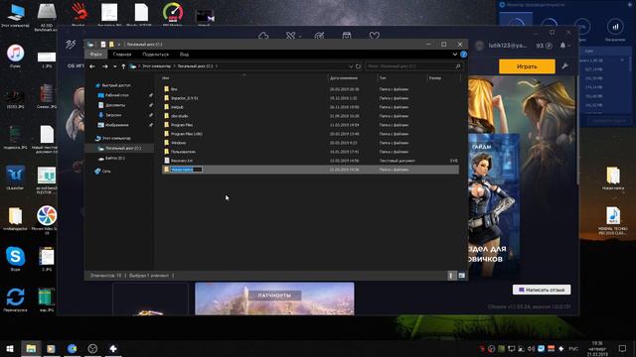This screenshot has width=636, height=357.
Task: Switch to details view in status bar
Action: click(x=451, y=276)
